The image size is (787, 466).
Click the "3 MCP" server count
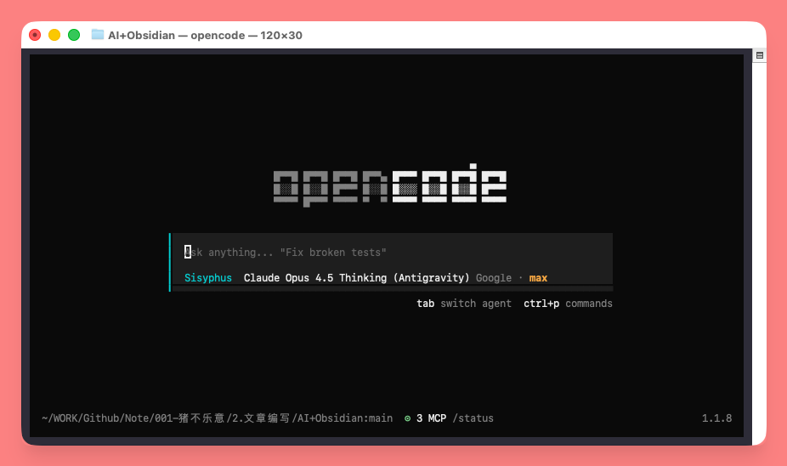[431, 418]
